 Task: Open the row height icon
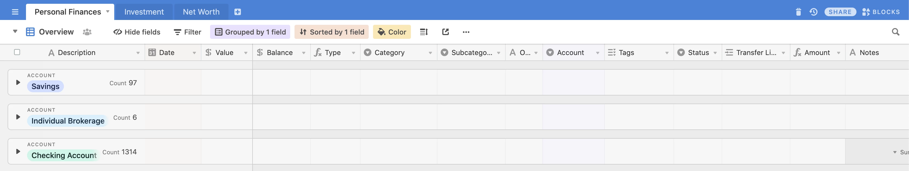coord(424,32)
